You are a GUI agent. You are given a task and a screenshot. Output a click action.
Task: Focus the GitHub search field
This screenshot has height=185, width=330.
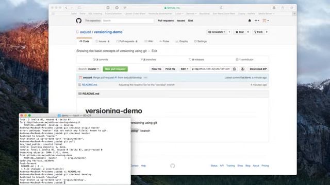click(128, 21)
